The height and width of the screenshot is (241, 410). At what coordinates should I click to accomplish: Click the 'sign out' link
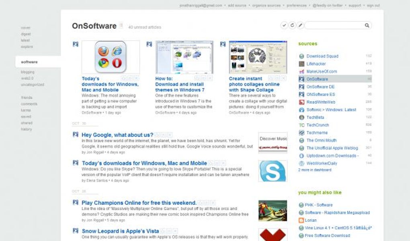click(x=373, y=6)
